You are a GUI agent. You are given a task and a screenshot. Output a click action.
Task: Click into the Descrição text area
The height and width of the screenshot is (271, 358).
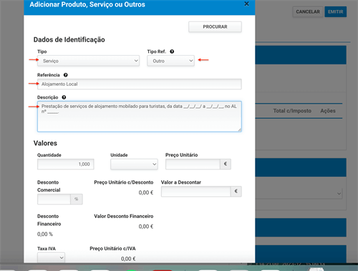click(x=140, y=117)
